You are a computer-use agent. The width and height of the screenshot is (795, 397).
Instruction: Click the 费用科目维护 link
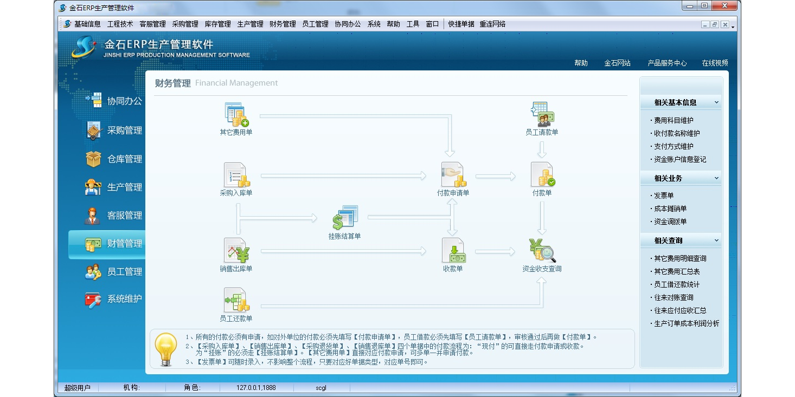tap(674, 121)
